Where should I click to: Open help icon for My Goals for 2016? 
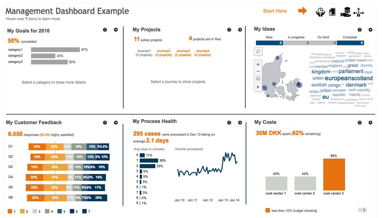click(x=105, y=30)
